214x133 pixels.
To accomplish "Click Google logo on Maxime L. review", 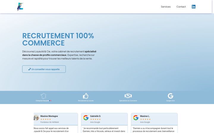I will coord(136,118).
